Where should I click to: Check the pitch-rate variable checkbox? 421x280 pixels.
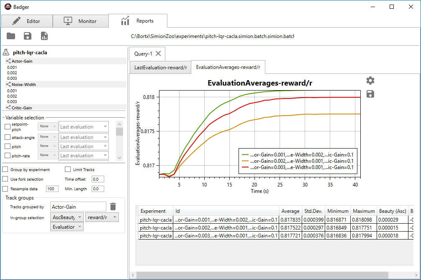coord(8,155)
